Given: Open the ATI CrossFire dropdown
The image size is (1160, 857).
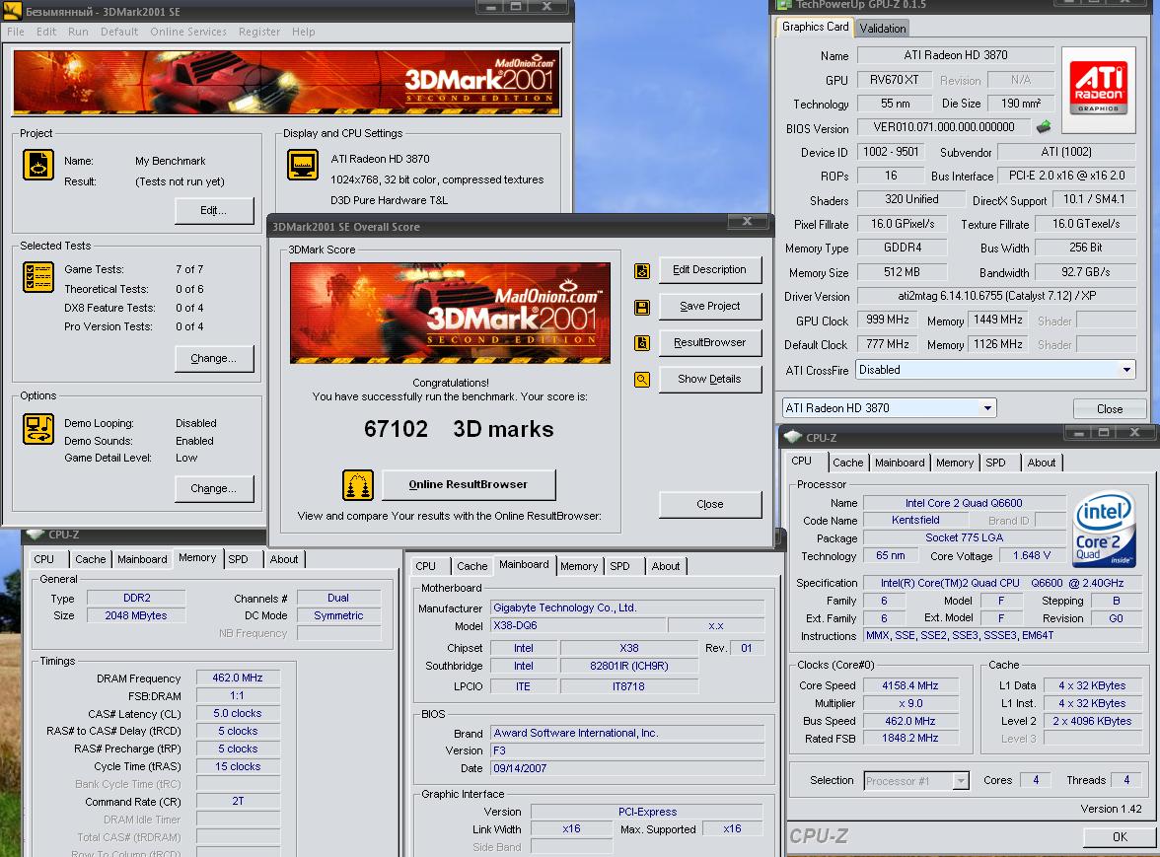Looking at the screenshot, I should pos(1126,370).
